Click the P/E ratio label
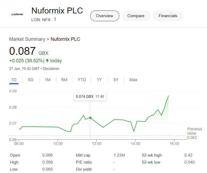This screenshot has height=173, width=207. pos(84,162)
